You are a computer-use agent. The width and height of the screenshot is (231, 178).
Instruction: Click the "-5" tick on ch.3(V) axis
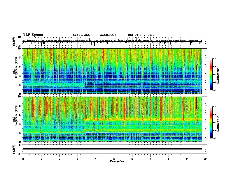(20, 154)
